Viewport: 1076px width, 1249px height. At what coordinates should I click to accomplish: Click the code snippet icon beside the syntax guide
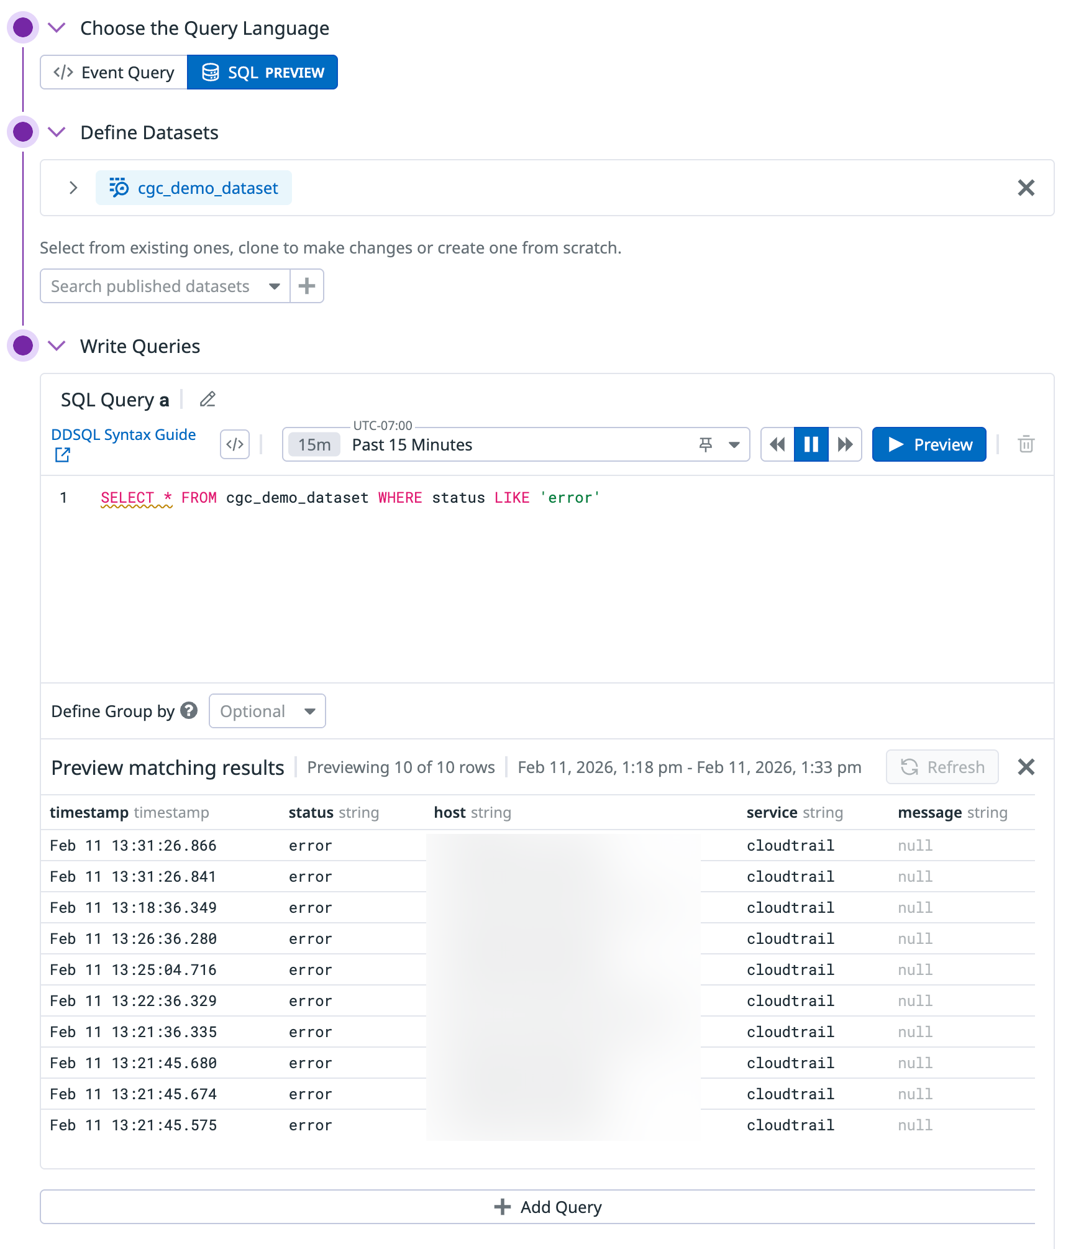[235, 444]
